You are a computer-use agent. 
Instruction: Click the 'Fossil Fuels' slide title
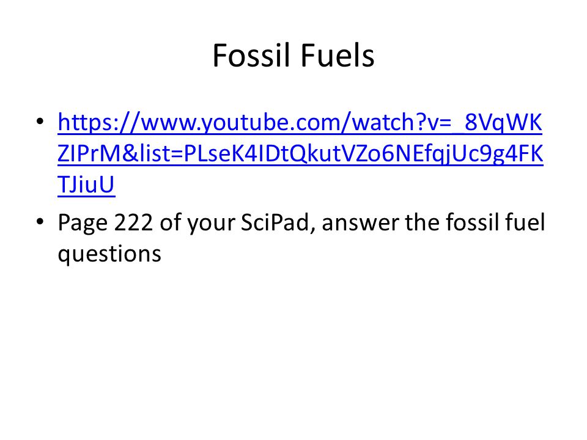tap(293, 55)
